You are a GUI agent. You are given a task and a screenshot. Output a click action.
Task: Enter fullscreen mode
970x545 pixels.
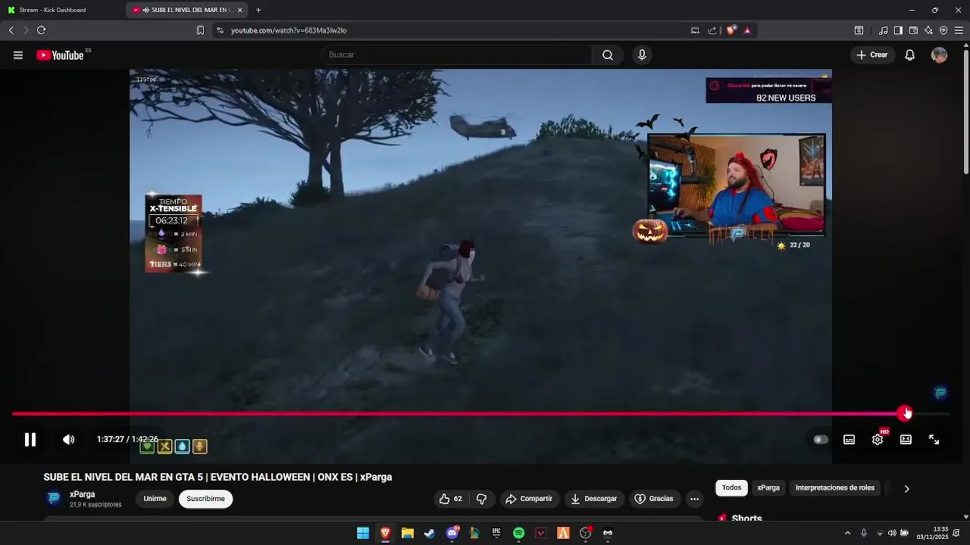tap(934, 440)
